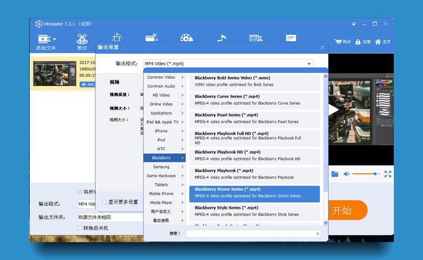Click the format list scrollbar down arrow
Image resolution: width=423 pixels, height=260 pixels.
point(326,223)
